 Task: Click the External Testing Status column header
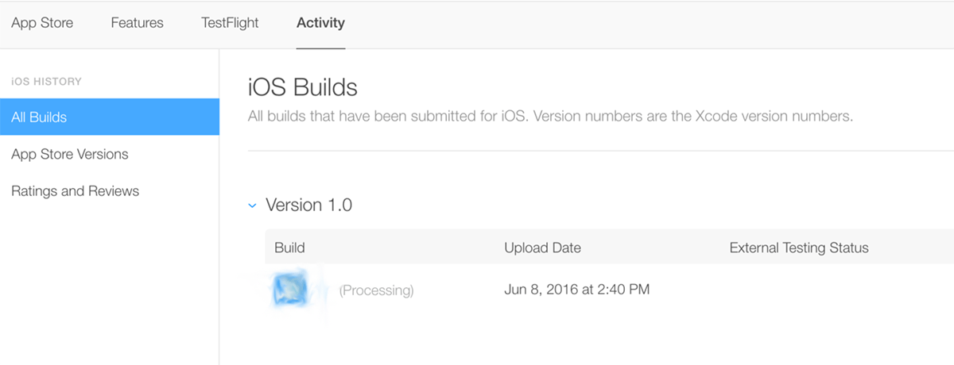pyautogui.click(x=798, y=248)
